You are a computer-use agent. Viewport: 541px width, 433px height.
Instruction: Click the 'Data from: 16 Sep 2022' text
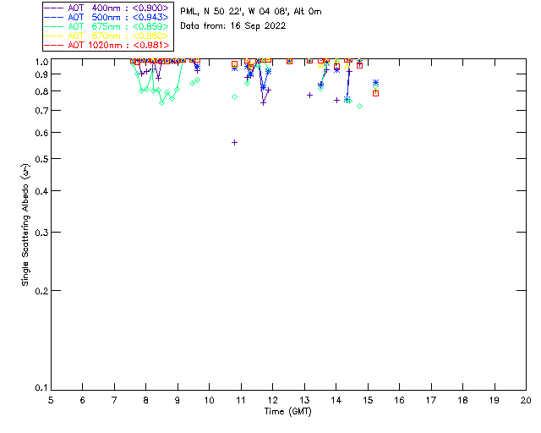point(233,26)
